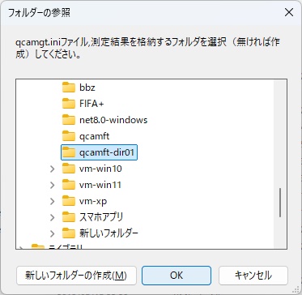Select the vm-win11 folder name
The image size is (302, 295).
click(x=100, y=185)
